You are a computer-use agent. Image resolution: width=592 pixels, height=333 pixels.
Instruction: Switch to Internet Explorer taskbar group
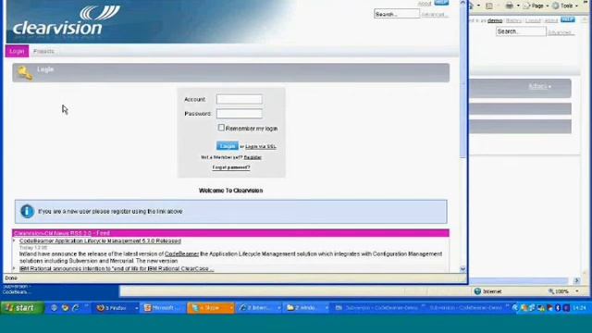click(259, 308)
